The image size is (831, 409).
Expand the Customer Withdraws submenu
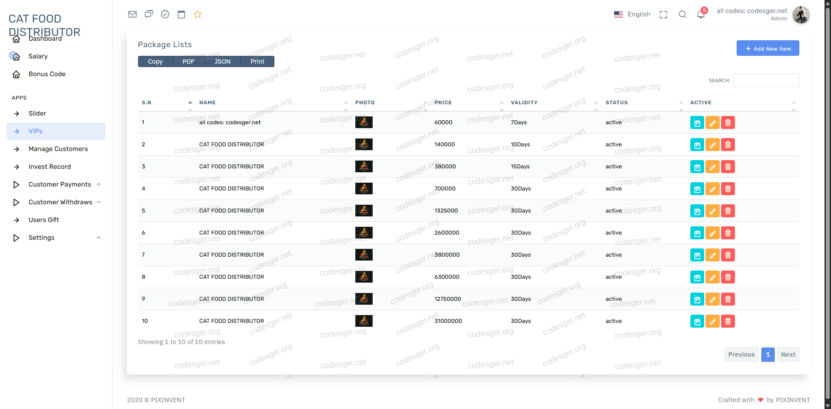pyautogui.click(x=60, y=202)
